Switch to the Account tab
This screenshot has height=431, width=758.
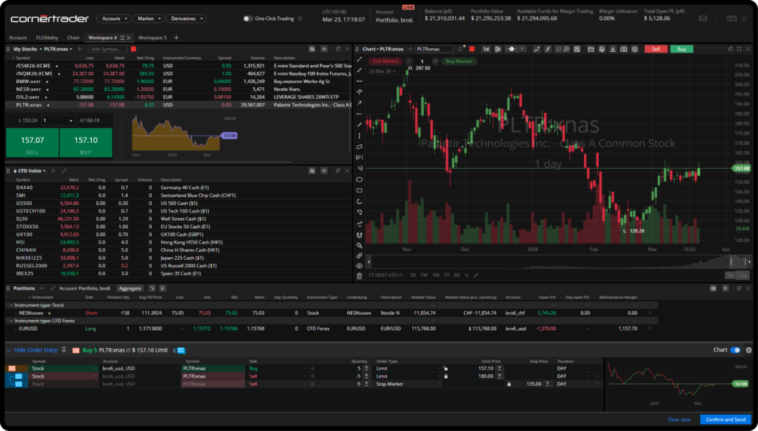tap(18, 38)
